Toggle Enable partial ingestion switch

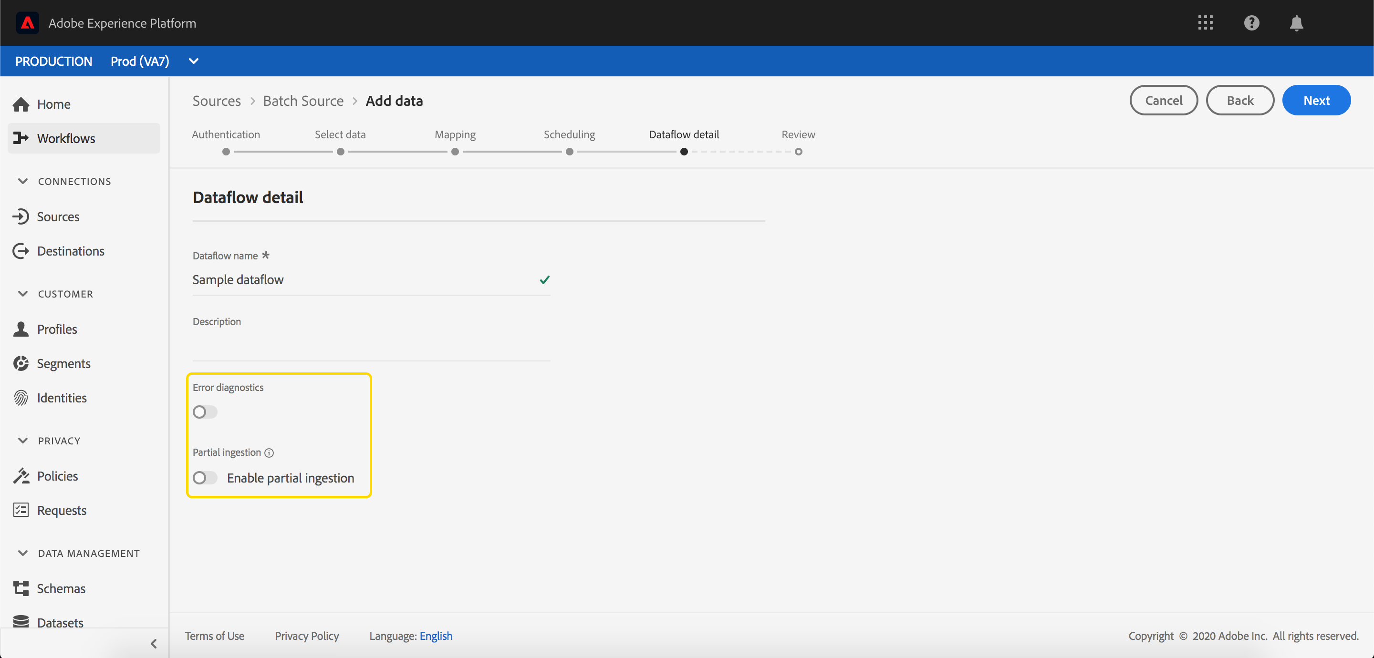205,478
